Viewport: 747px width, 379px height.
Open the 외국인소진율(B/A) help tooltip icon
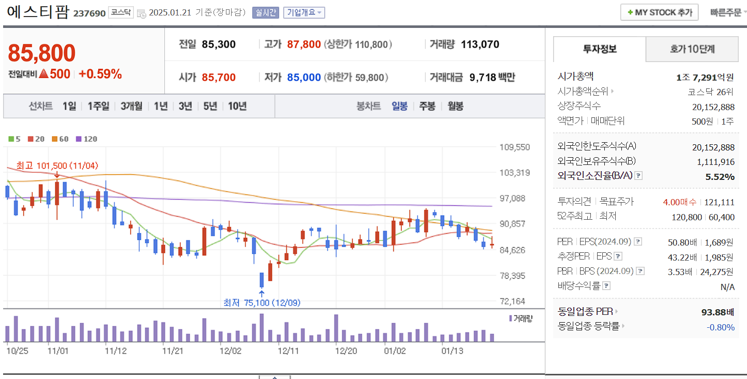[x=639, y=175]
